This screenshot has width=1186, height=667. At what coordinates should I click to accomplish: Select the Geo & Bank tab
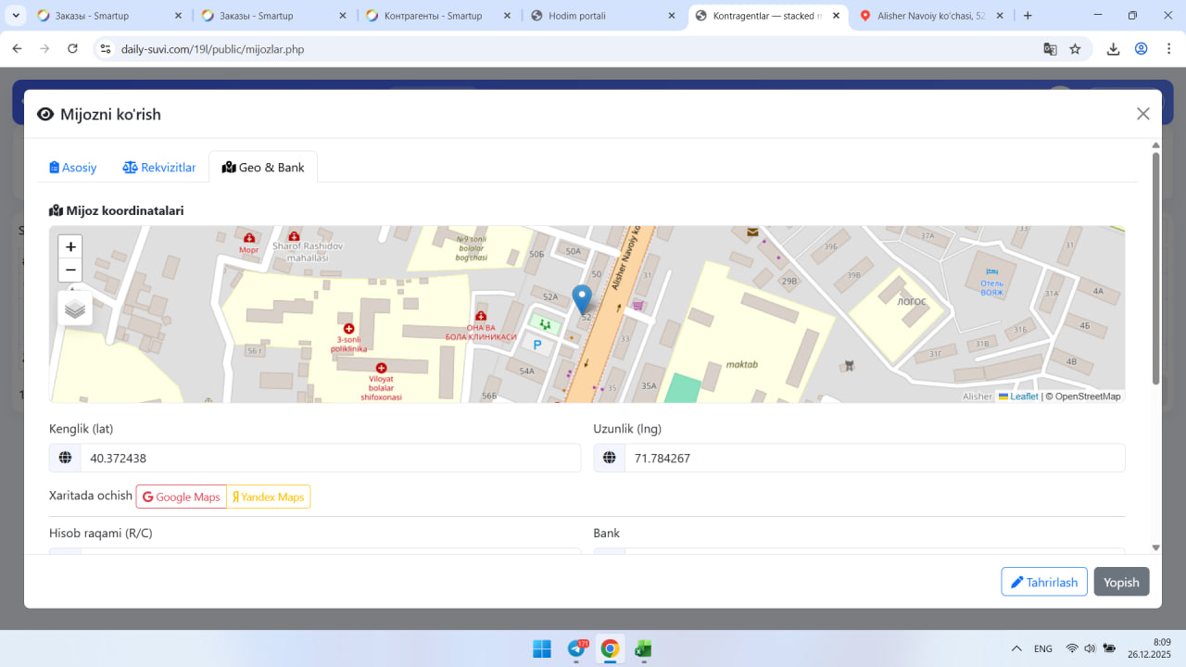pyautogui.click(x=263, y=168)
